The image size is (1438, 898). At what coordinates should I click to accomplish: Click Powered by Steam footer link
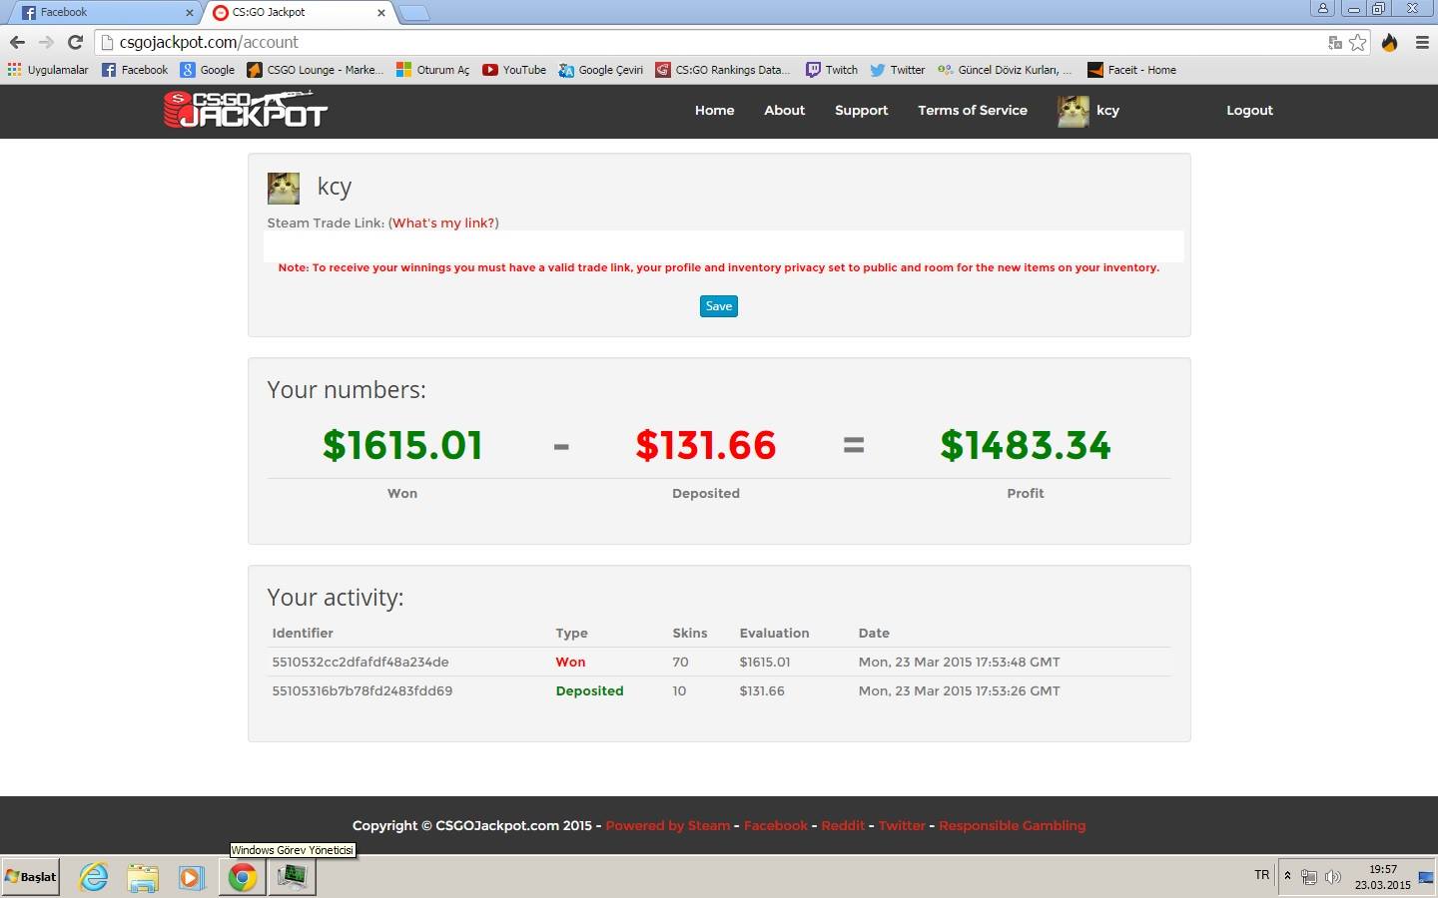coord(667,825)
